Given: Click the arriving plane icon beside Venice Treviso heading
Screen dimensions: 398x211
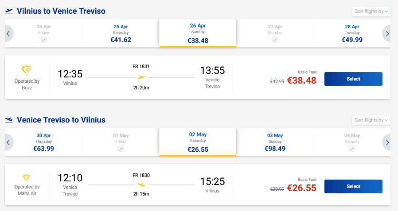Looking at the screenshot, I should (x=9, y=120).
